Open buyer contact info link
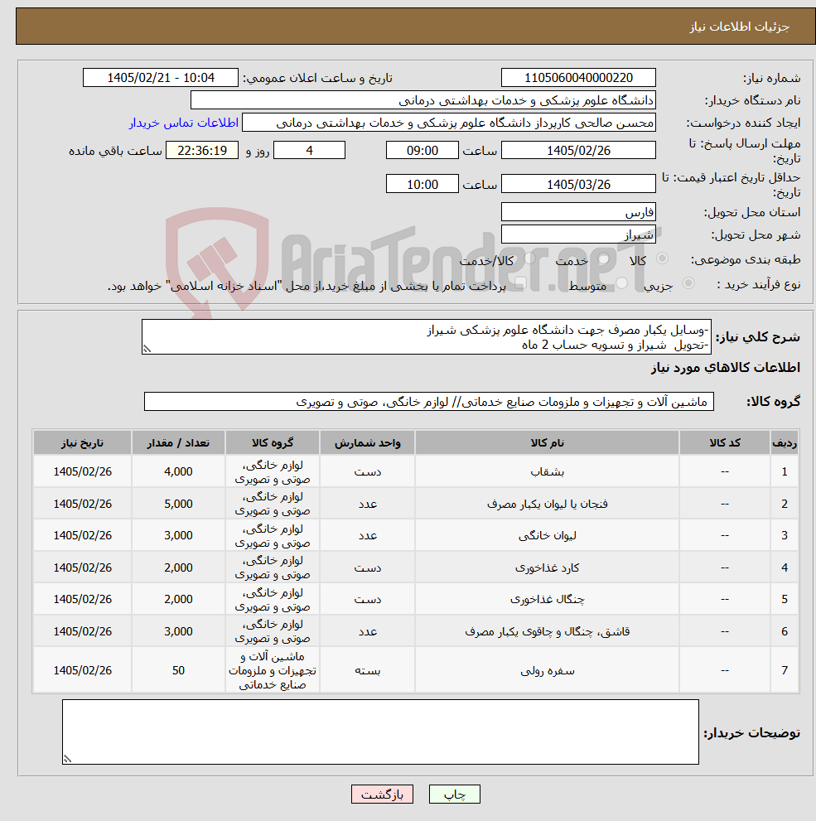 [184, 123]
